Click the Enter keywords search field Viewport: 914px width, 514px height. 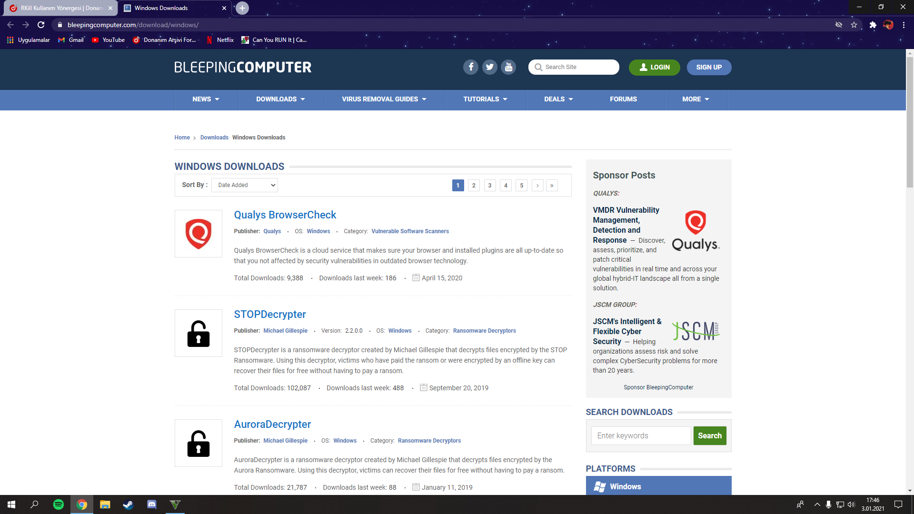[x=641, y=436]
